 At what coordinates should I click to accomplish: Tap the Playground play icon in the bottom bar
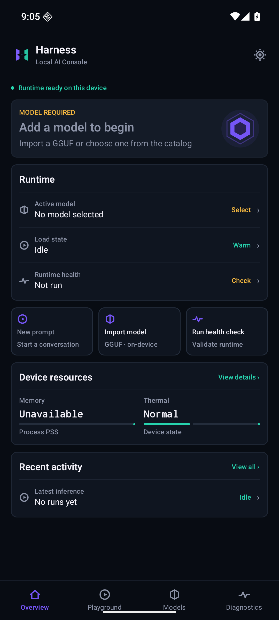(105, 595)
